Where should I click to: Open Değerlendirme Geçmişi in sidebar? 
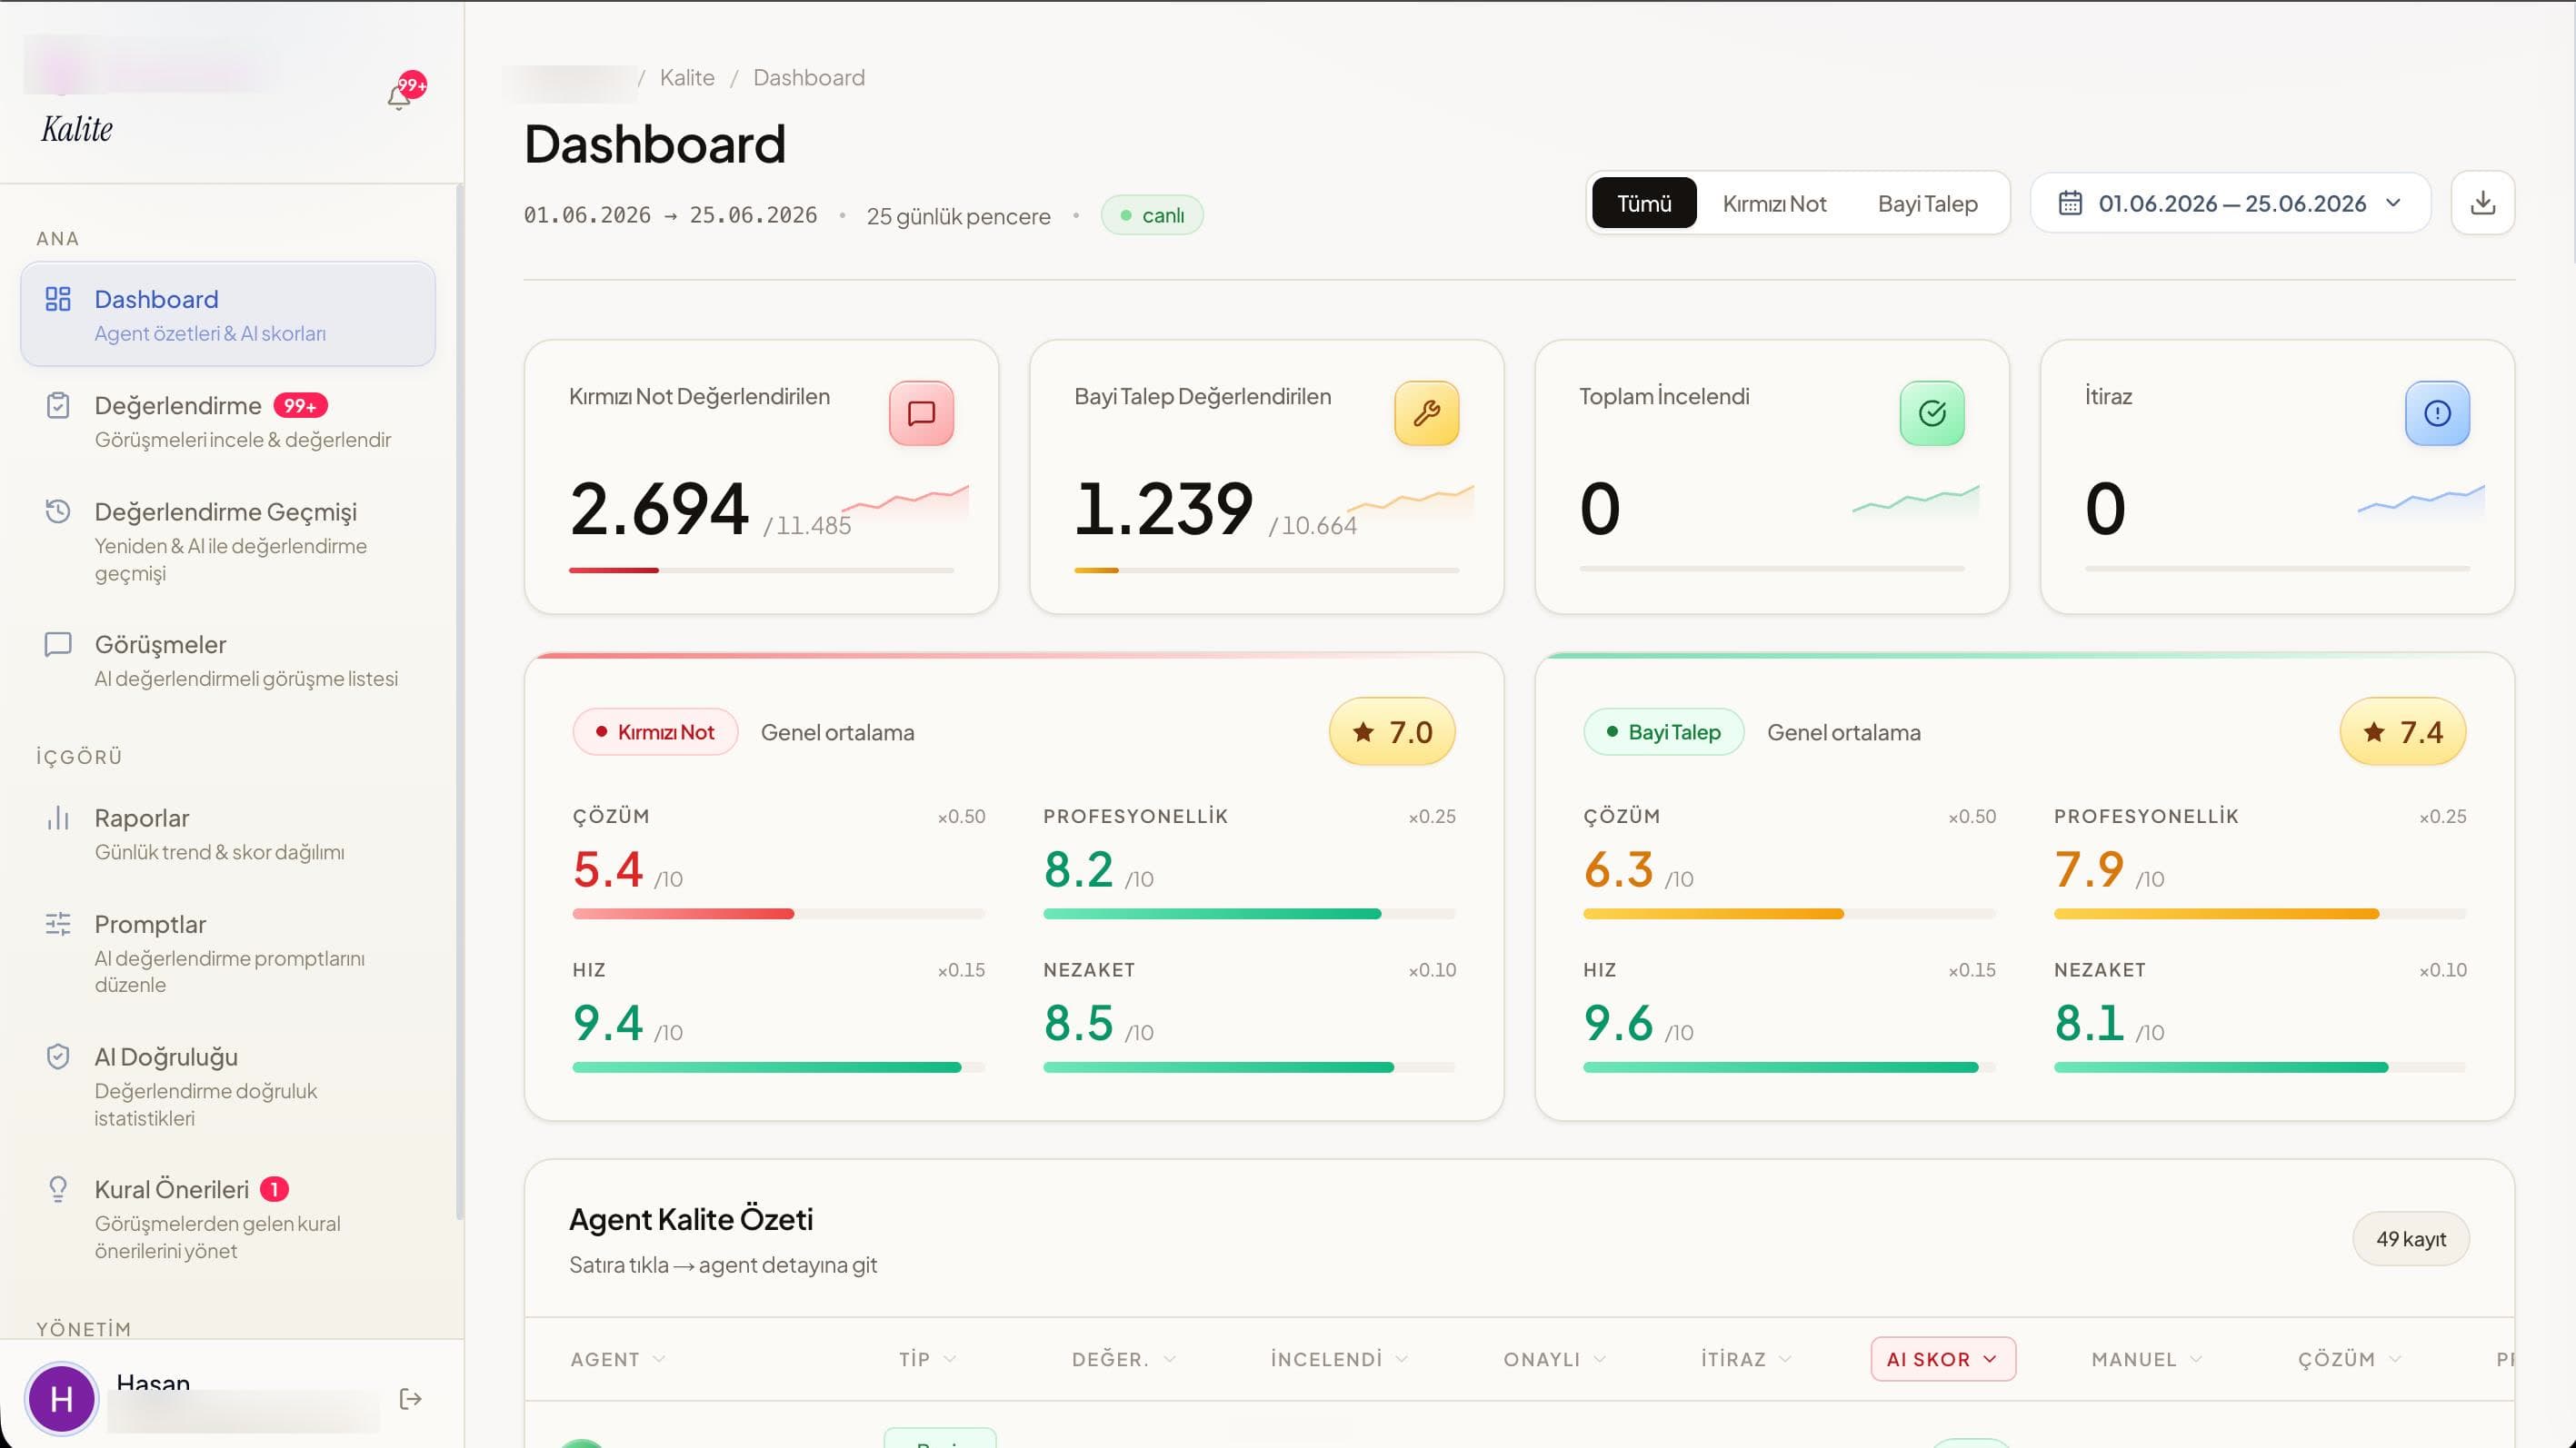228,541
